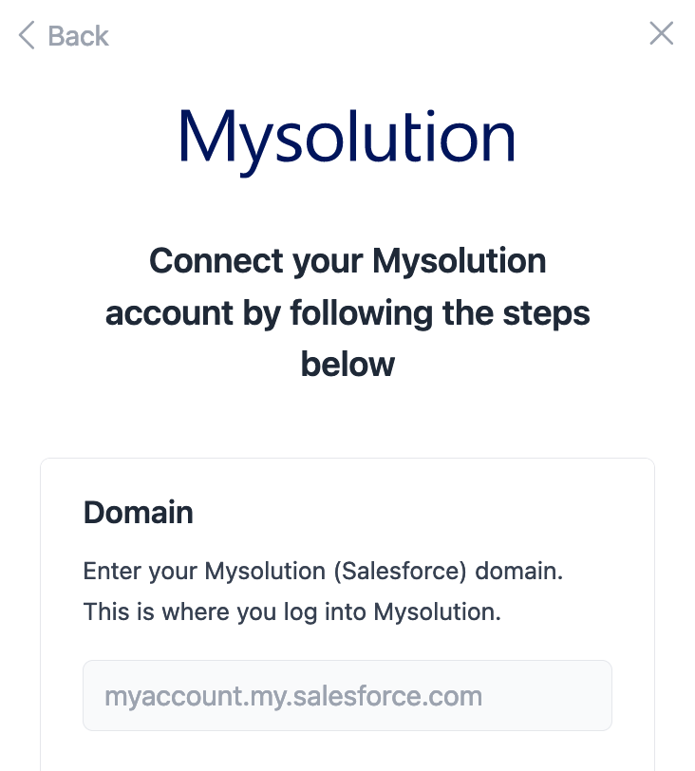Click the letter "n" ending the Mysolution logo

point(494,141)
